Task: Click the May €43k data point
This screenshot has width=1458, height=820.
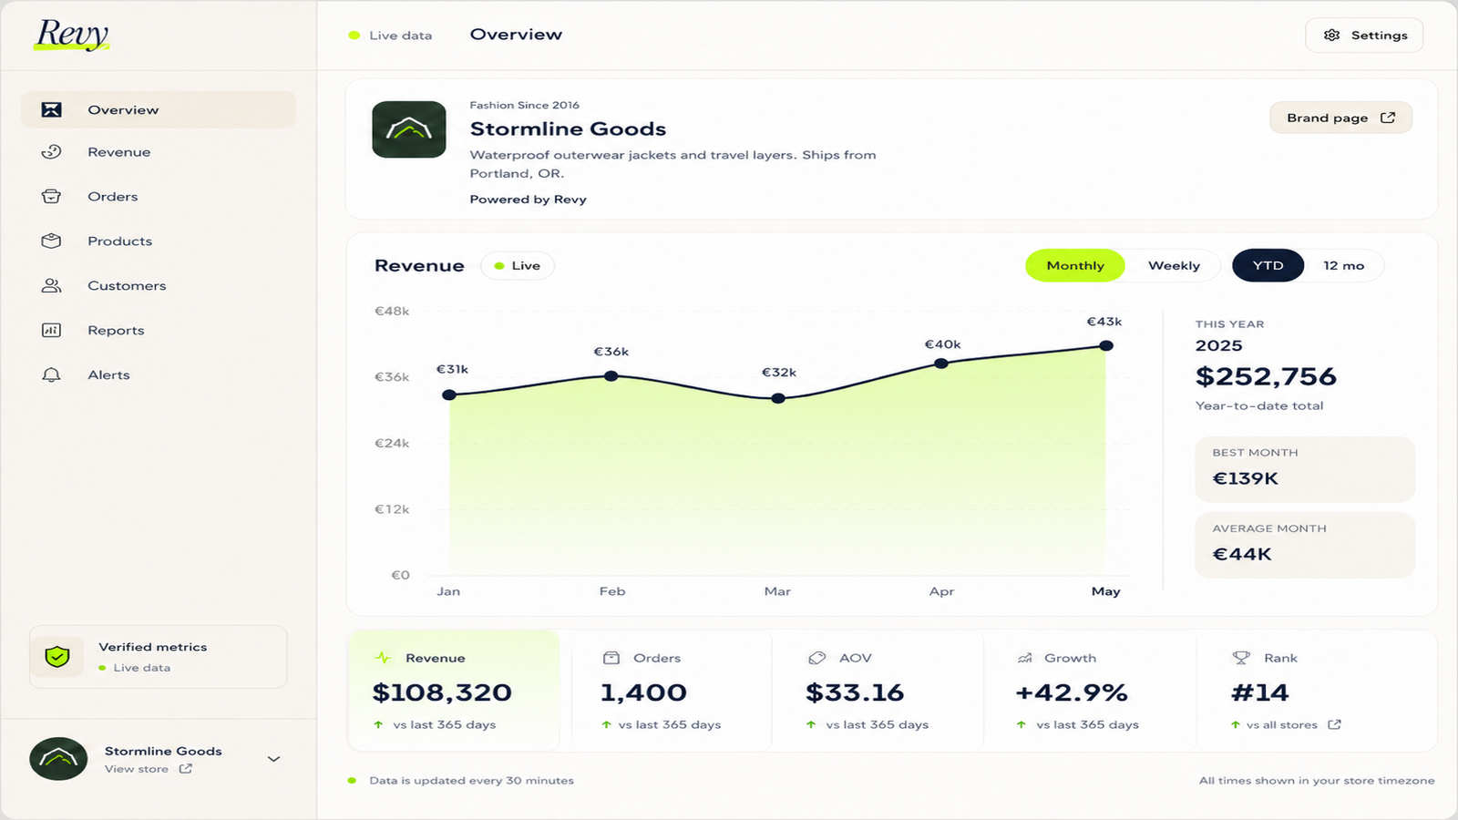Action: [1105, 345]
